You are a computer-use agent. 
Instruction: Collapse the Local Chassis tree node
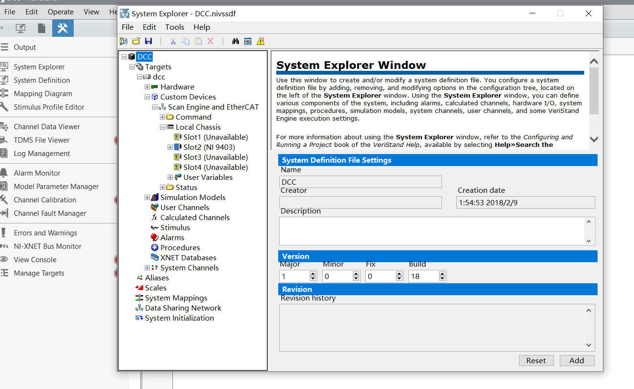pyautogui.click(x=162, y=127)
